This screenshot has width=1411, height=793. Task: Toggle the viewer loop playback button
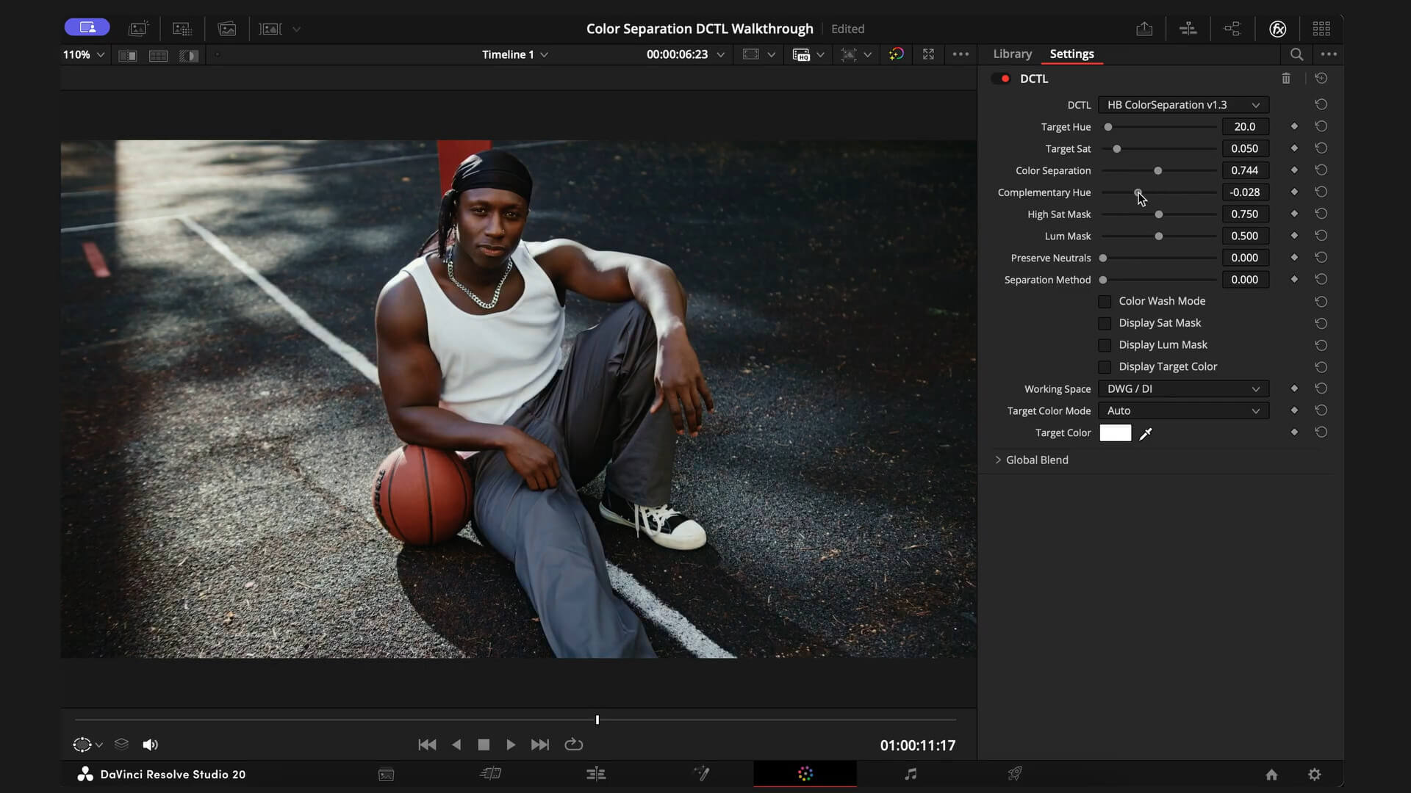click(x=574, y=745)
